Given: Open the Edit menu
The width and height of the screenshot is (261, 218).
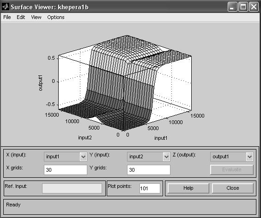Looking at the screenshot, I should 21,17.
